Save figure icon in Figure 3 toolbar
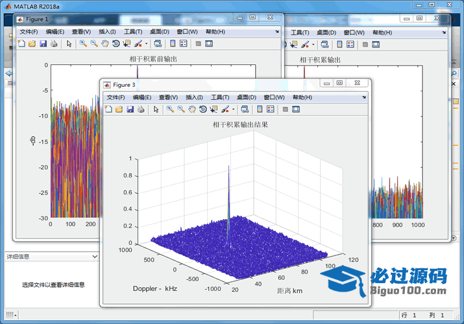464x324 pixels. pos(130,110)
